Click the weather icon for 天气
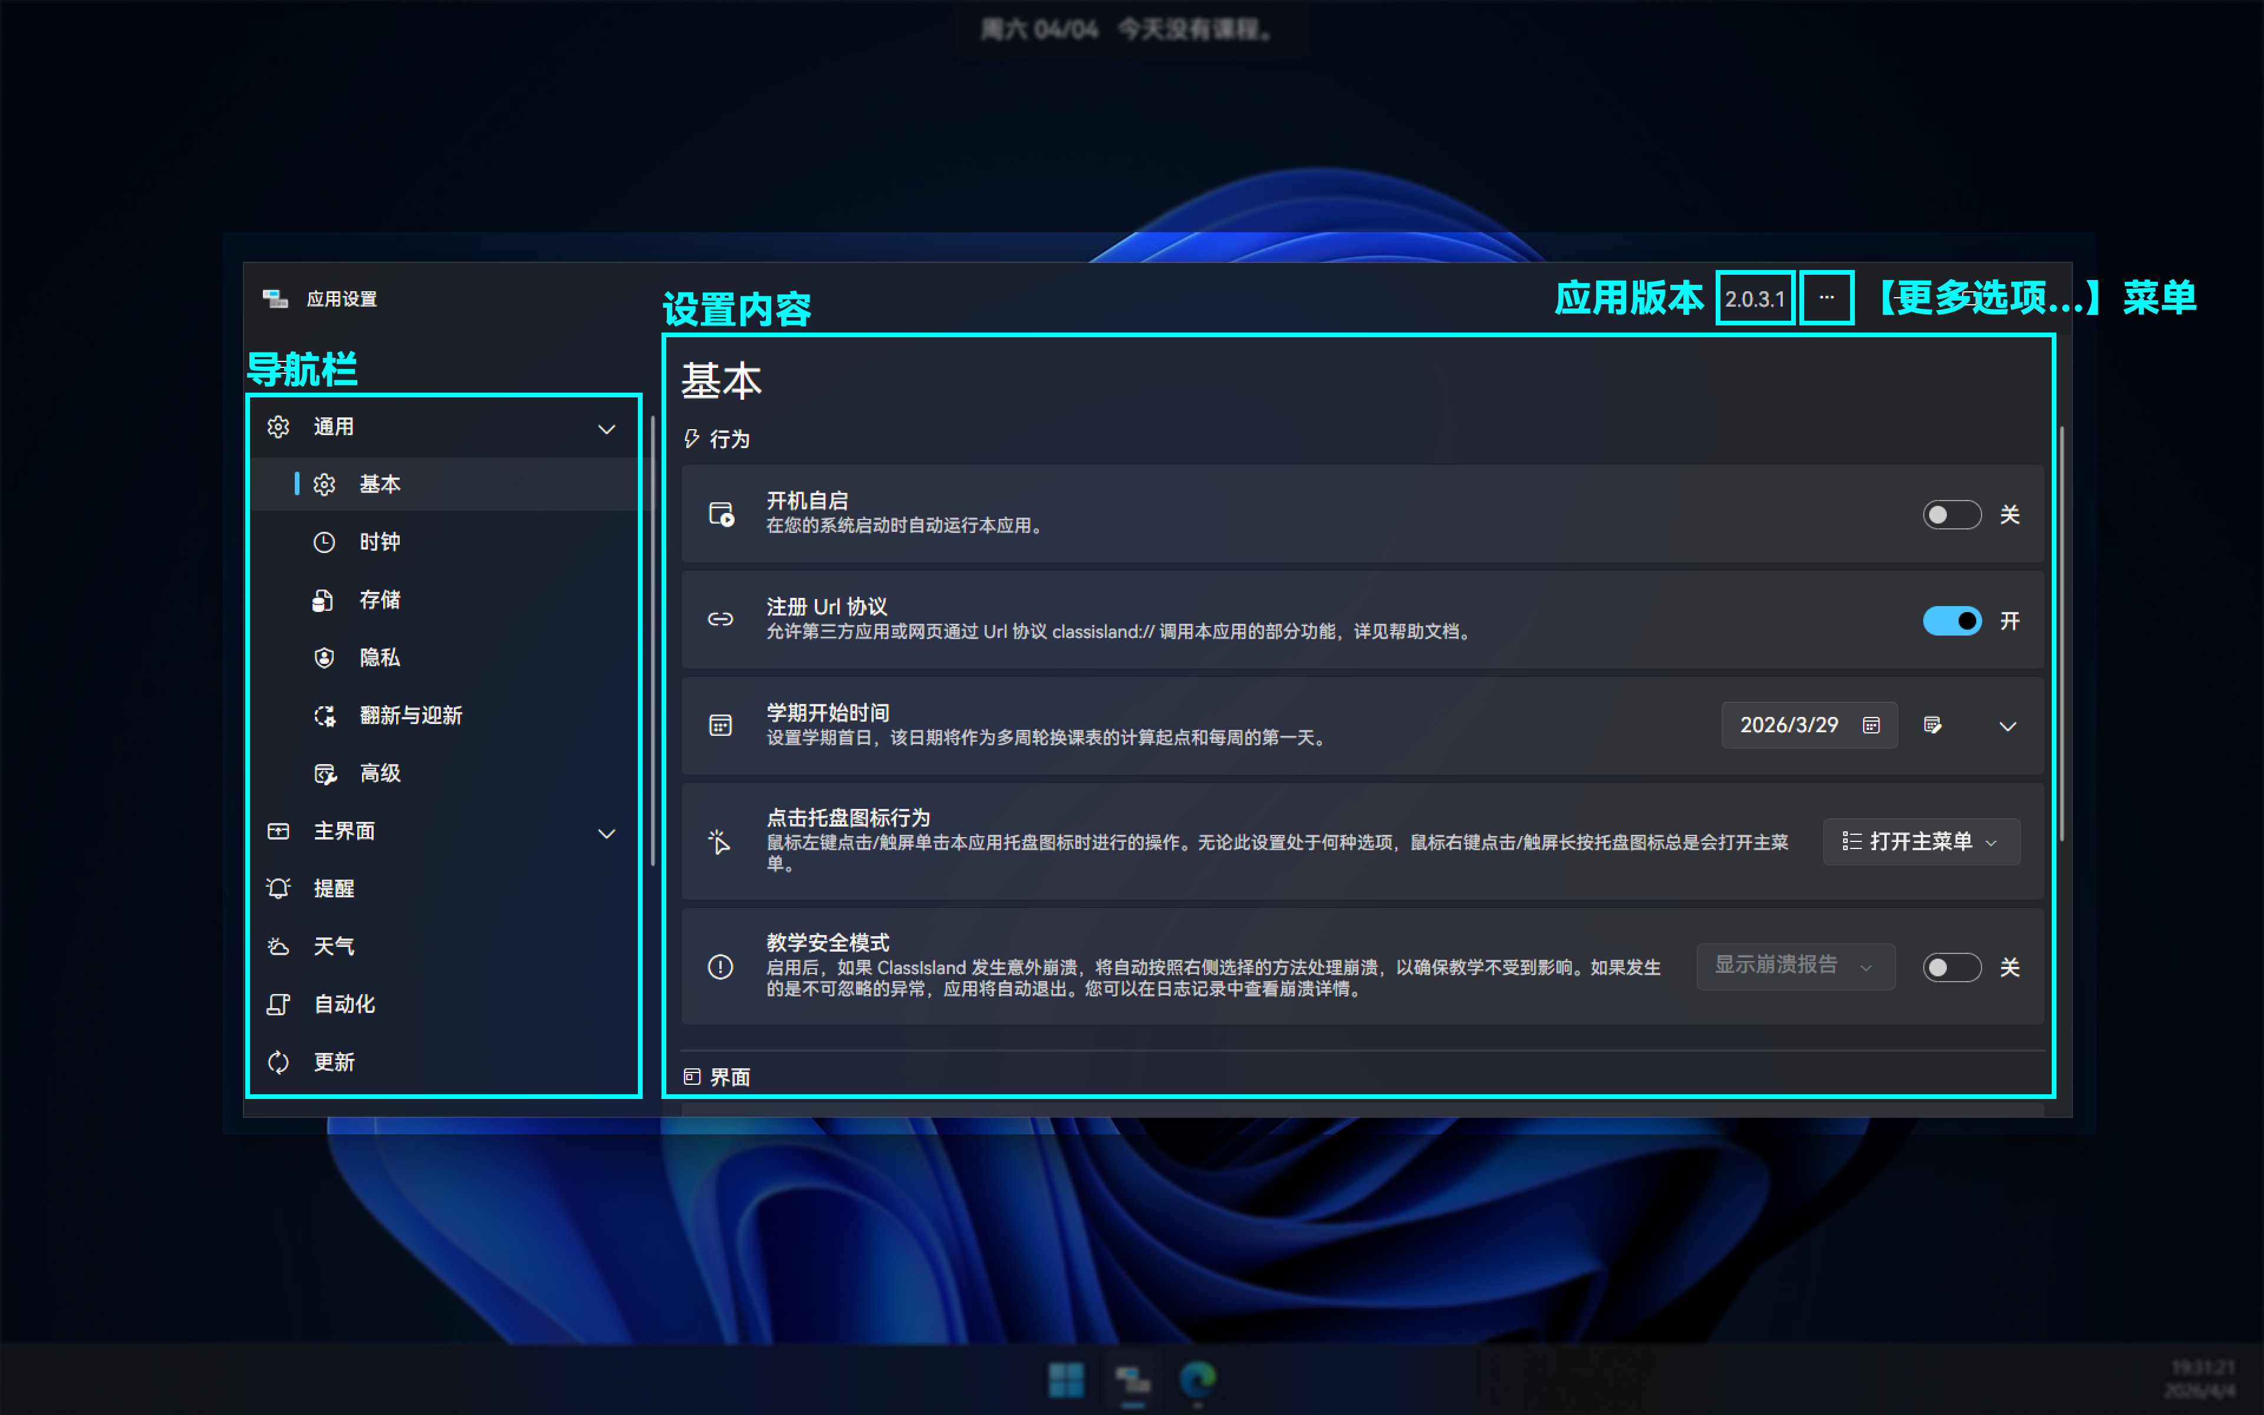Viewport: 2264px width, 1415px height. 279,946
